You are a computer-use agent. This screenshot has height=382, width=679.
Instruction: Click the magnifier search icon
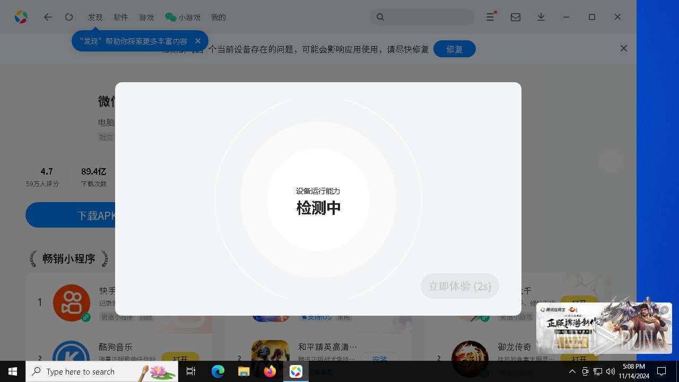pos(380,17)
